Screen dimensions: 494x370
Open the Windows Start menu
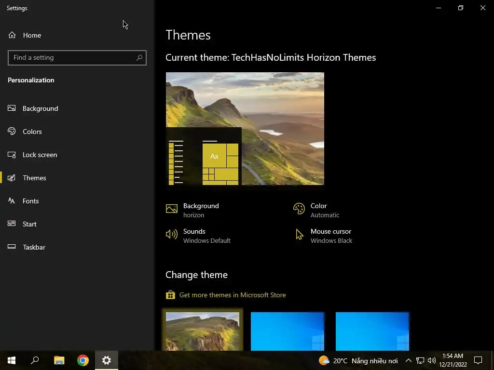[x=12, y=360]
